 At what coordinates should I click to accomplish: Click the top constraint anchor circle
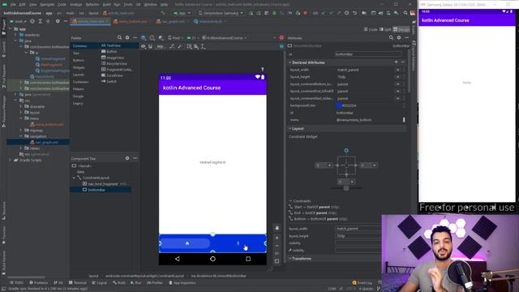pos(346,150)
